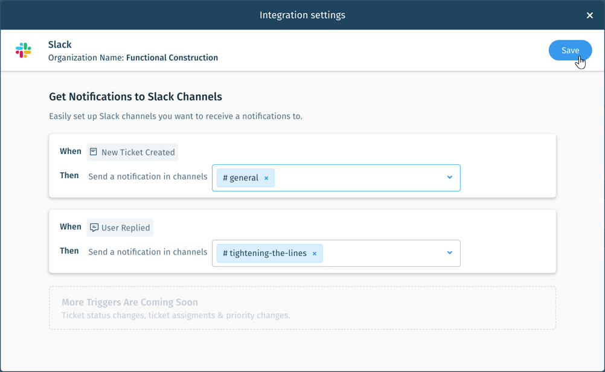Remove the # tightening-the-lines channel tag
Viewport: 605px width, 372px height.
(315, 254)
